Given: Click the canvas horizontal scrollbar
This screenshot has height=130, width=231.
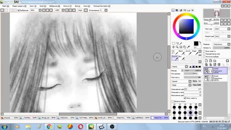Looking at the screenshot, I should point(88,114).
